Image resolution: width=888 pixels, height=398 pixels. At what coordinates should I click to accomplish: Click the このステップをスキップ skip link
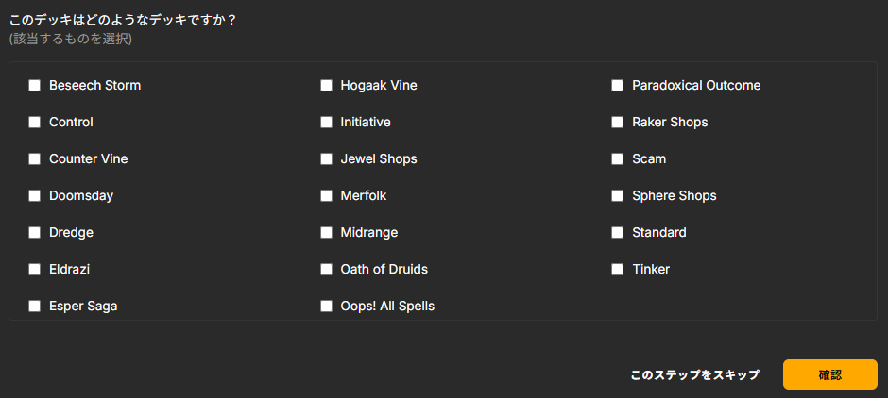tap(694, 375)
